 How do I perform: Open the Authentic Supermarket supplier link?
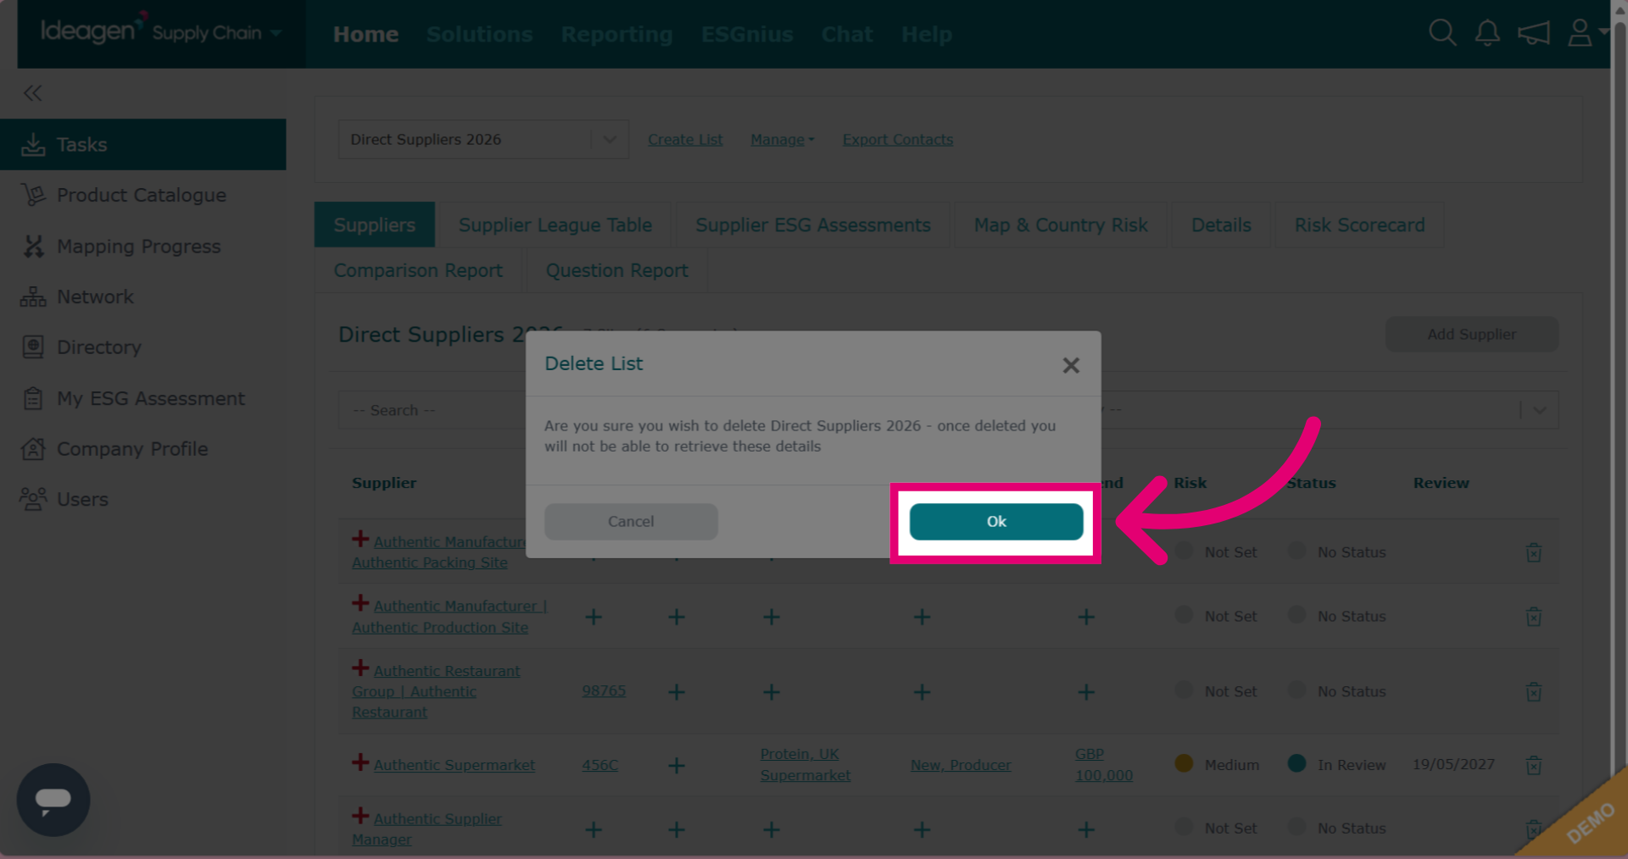coord(454,765)
